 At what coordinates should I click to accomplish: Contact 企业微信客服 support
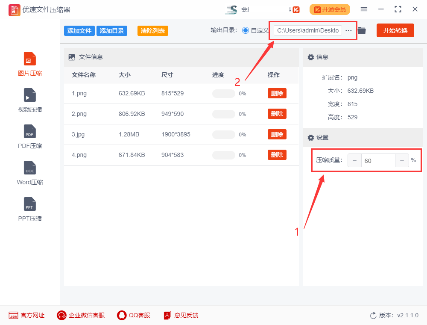coord(80,315)
